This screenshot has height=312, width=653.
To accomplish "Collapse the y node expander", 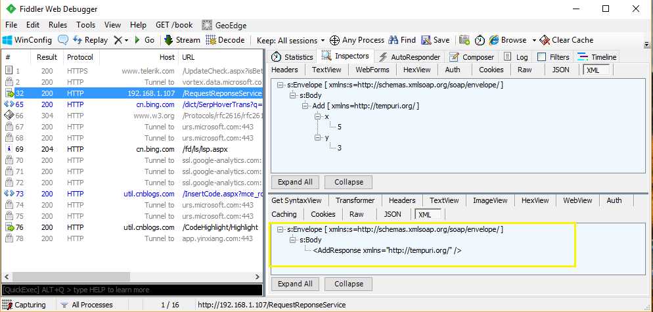I will 318,137.
